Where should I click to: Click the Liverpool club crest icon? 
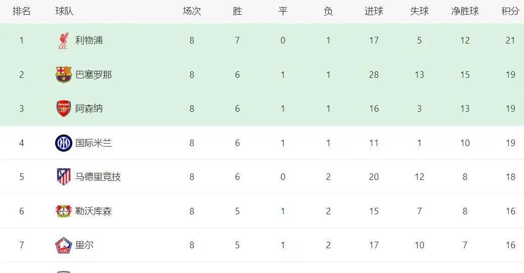[63, 41]
